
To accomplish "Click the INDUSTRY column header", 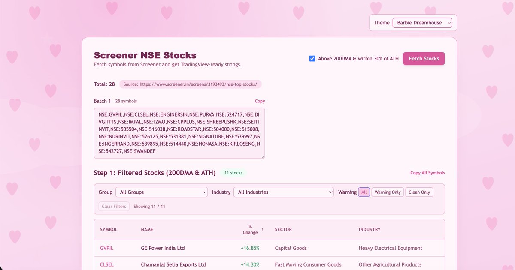I will click(370, 230).
